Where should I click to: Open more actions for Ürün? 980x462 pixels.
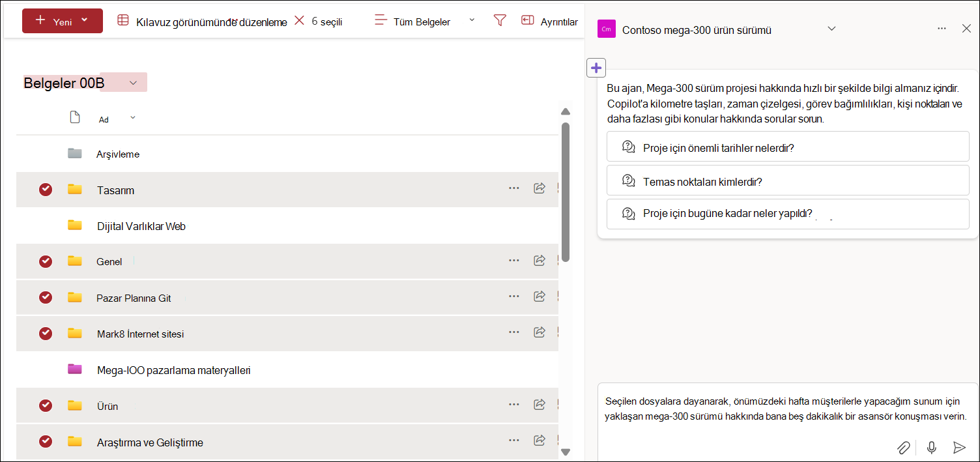click(x=514, y=404)
